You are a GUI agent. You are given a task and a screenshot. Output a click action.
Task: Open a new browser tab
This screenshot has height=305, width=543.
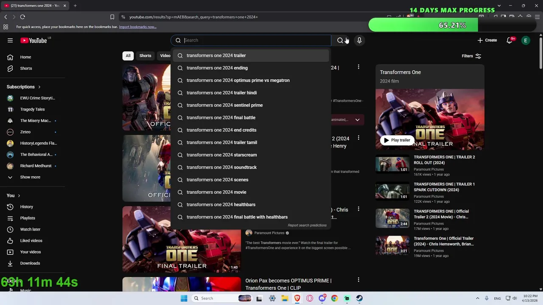click(75, 6)
